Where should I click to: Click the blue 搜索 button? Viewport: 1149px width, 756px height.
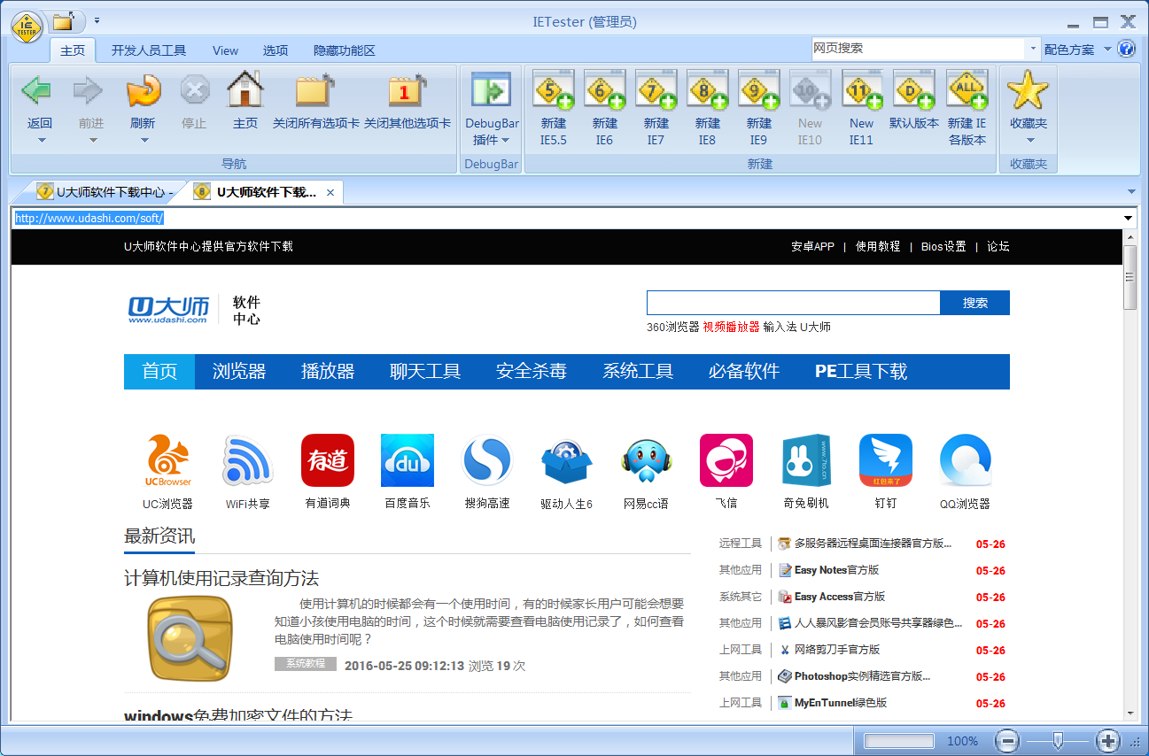coord(974,303)
